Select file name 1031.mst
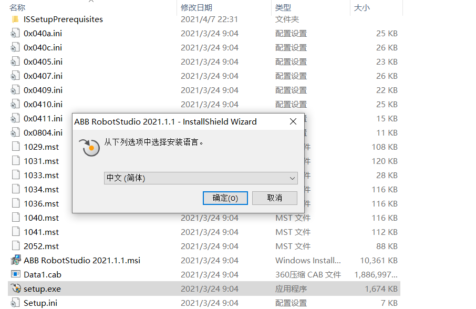Image resolution: width=476 pixels, height=309 pixels. click(42, 161)
